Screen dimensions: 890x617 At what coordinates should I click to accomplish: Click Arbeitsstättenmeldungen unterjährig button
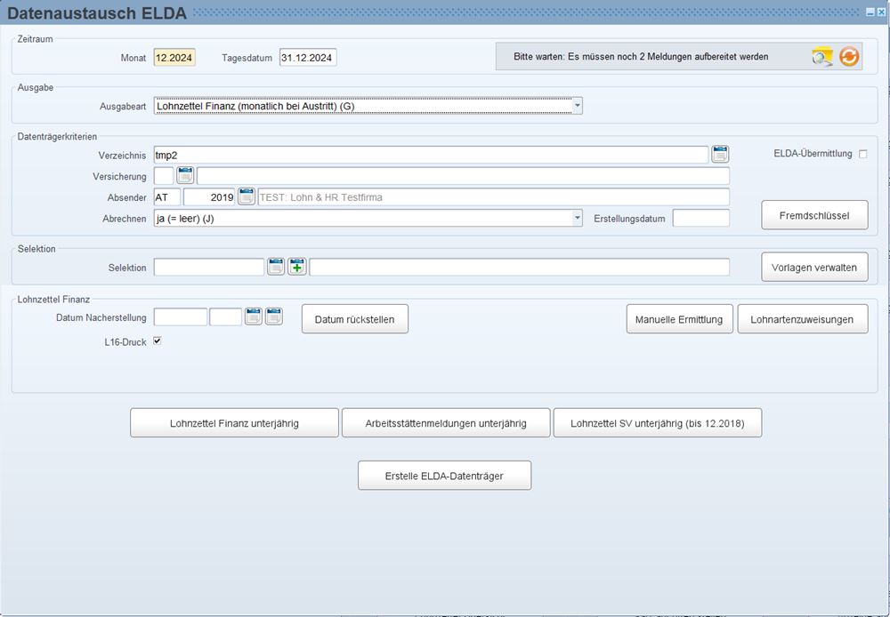coord(446,423)
